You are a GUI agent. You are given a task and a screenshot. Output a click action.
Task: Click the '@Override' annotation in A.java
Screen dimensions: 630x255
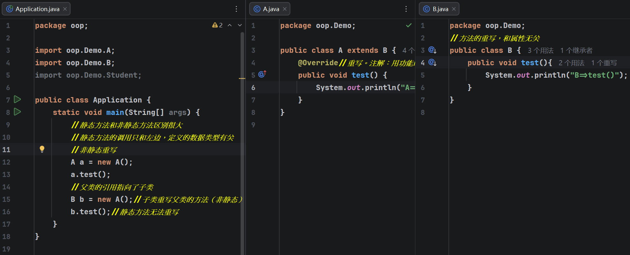pyautogui.click(x=318, y=63)
